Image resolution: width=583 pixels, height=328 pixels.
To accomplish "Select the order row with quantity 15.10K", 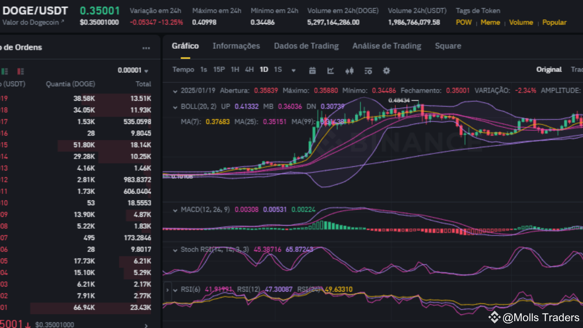I will (76, 273).
